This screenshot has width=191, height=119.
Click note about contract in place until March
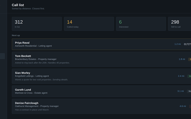(32, 110)
